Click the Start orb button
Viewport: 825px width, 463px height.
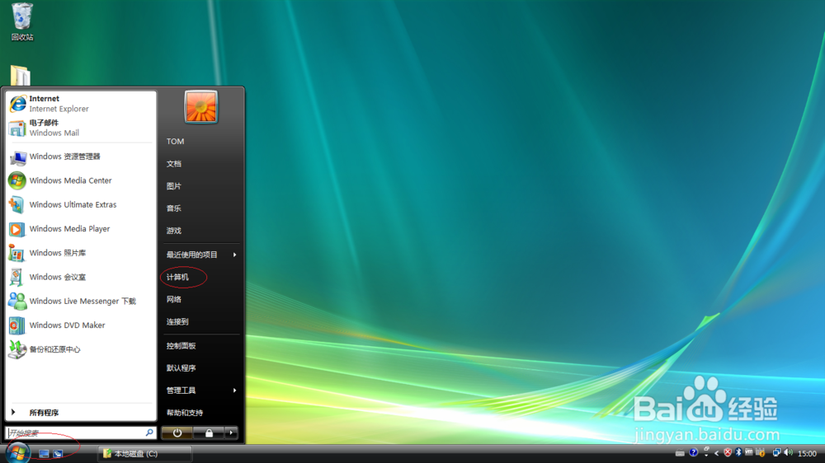pos(17,452)
